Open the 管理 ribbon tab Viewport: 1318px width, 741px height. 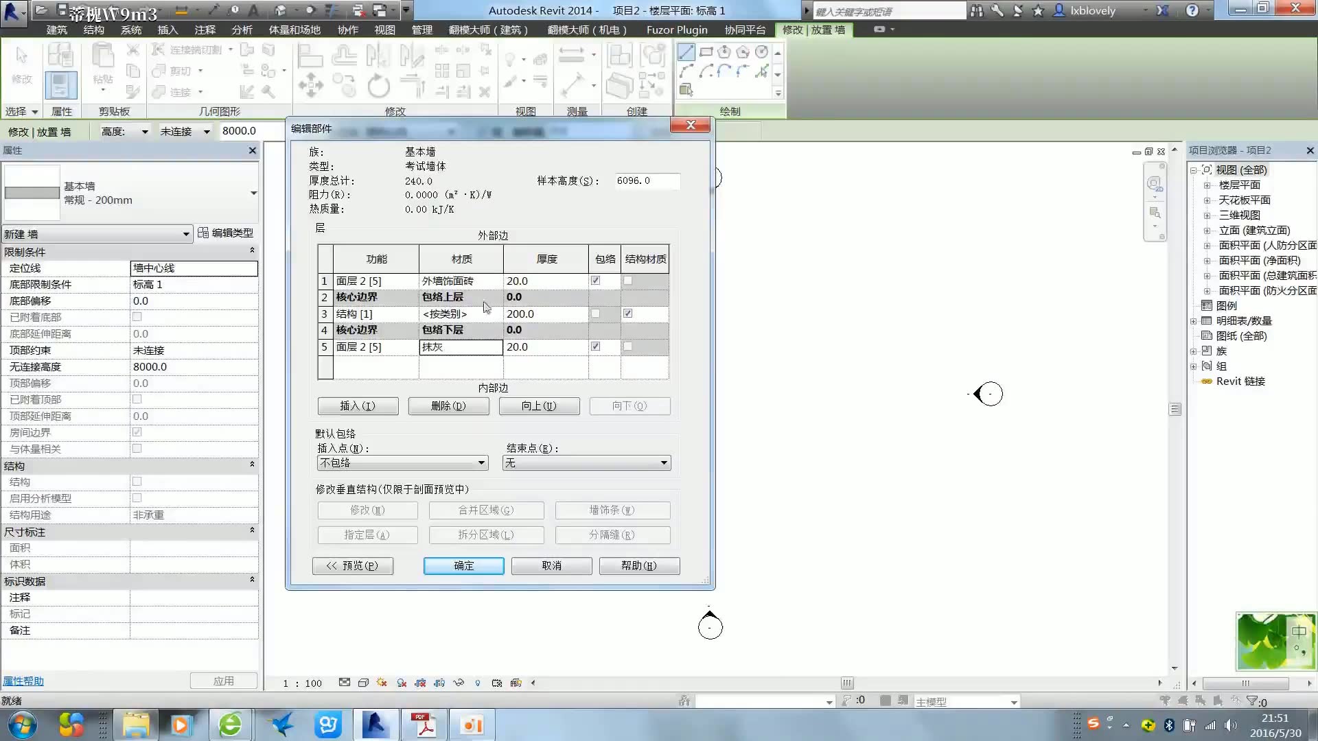point(423,30)
